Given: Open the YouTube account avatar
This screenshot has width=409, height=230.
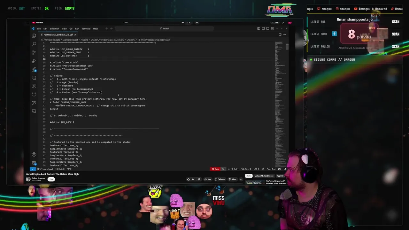Looking at the screenshot, I should [289, 22].
